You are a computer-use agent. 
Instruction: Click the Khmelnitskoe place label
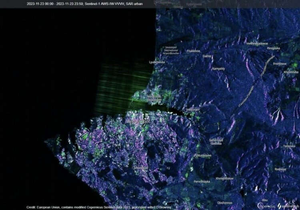224,178
